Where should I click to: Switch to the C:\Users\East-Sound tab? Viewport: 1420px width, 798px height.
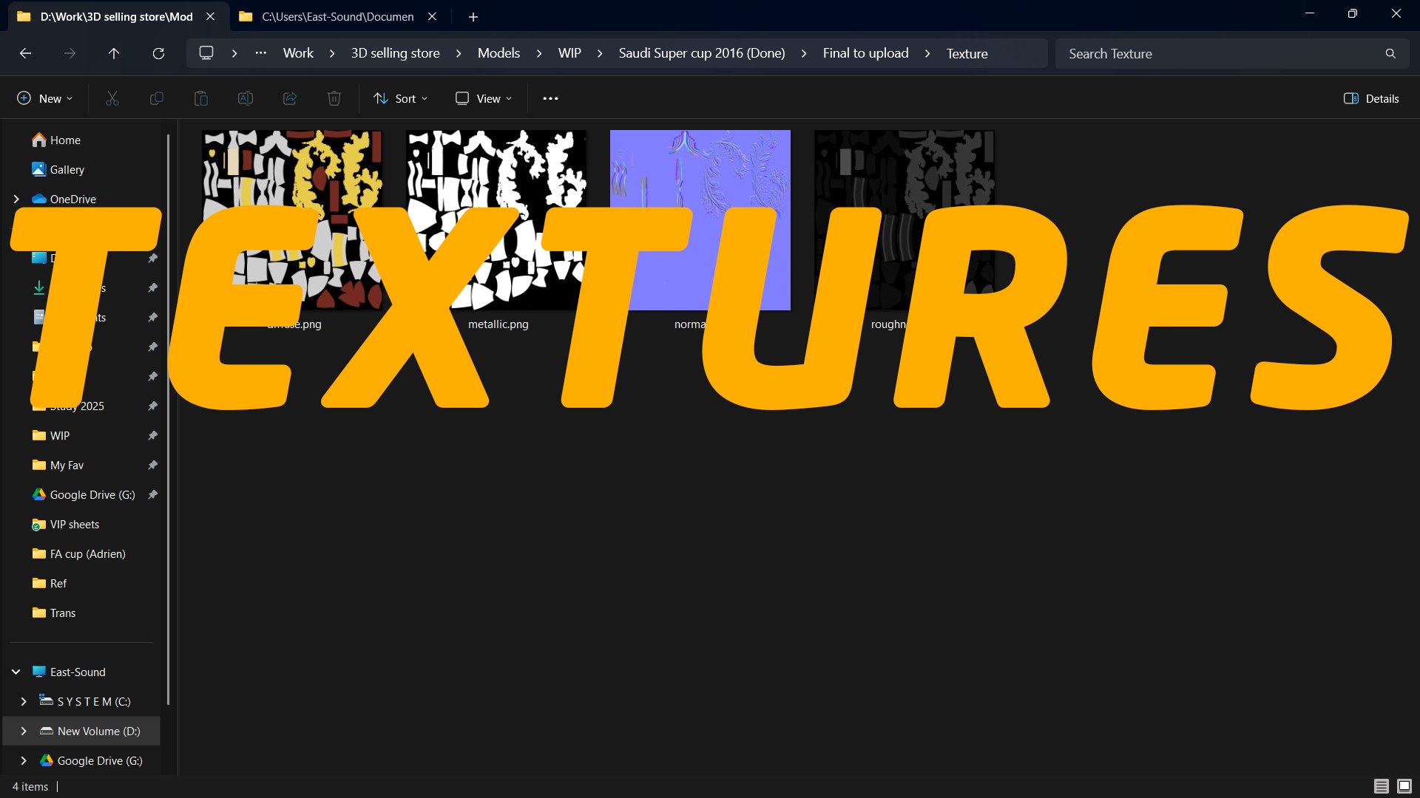tap(337, 16)
